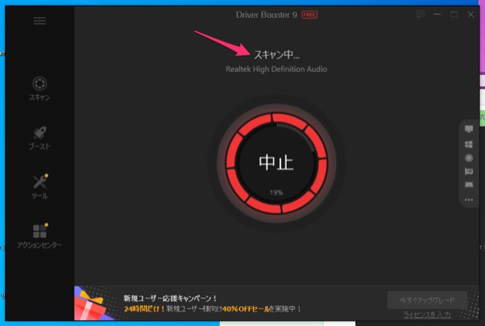Select the ブースト rocket icon
Viewport: 485px width, 326px height.
click(40, 134)
